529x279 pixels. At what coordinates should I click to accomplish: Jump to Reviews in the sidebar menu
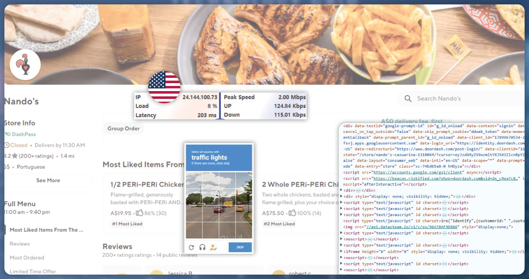click(20, 244)
